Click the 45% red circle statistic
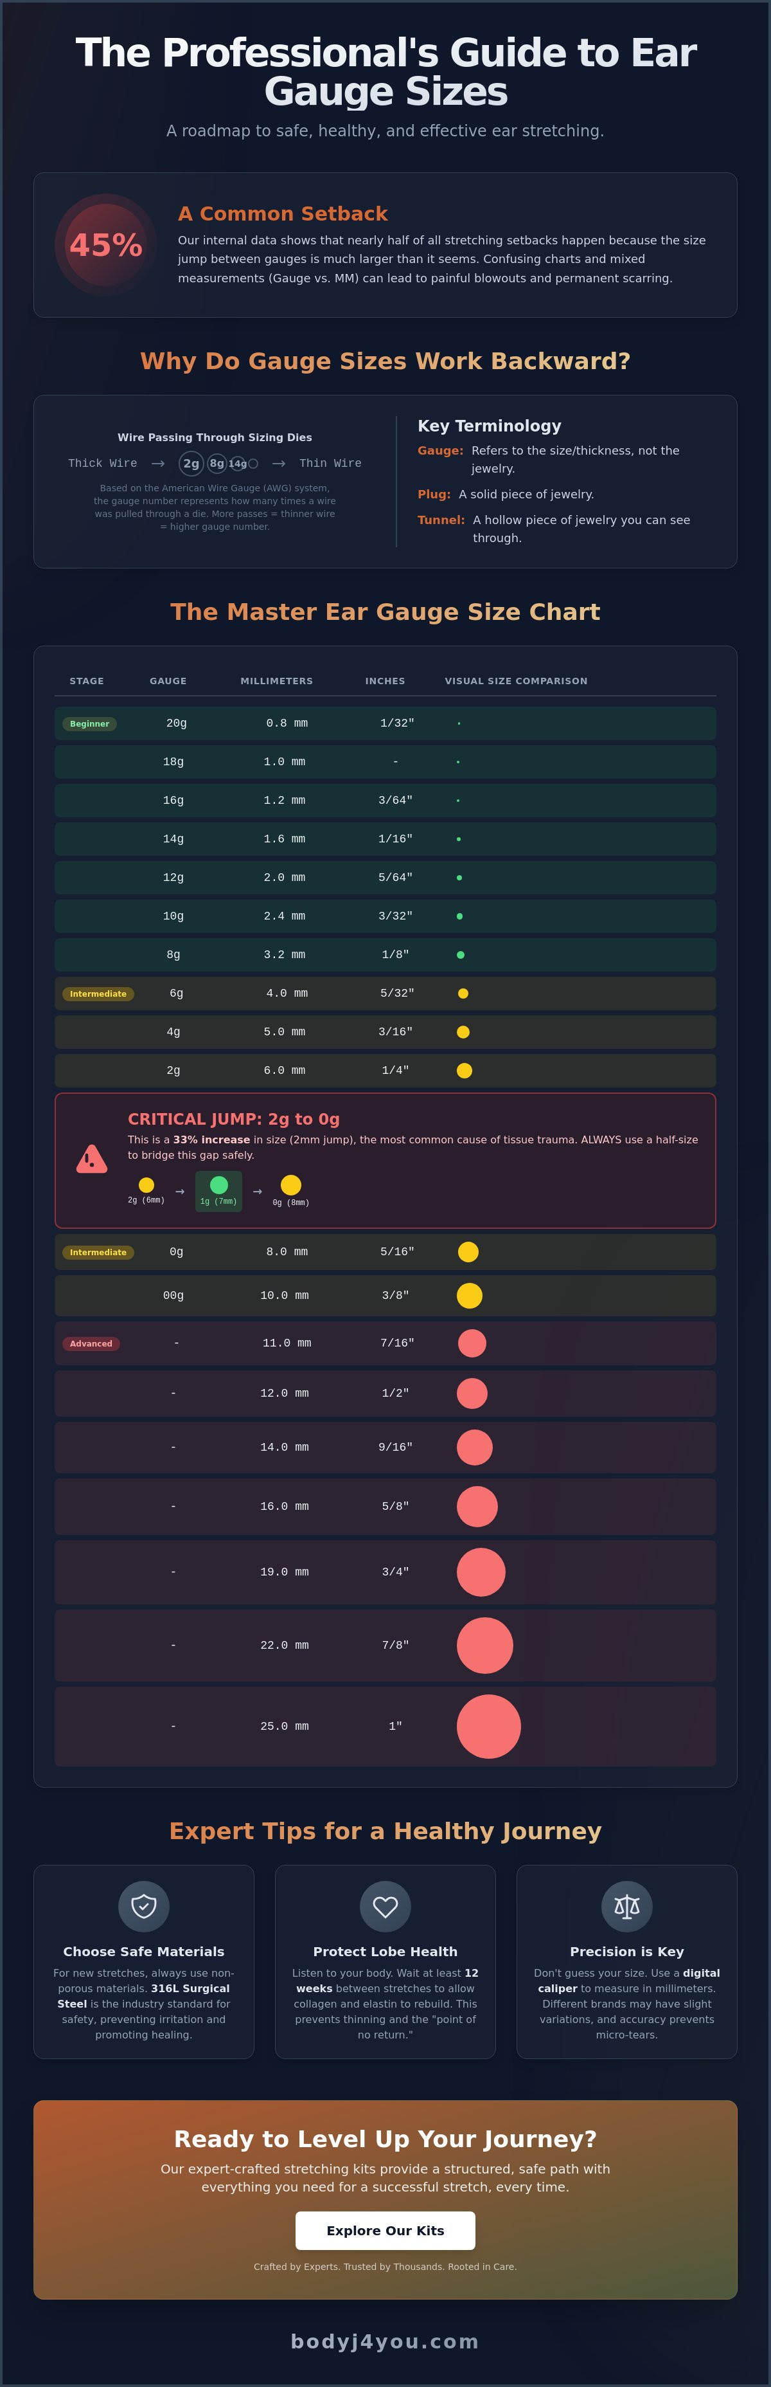 [105, 244]
